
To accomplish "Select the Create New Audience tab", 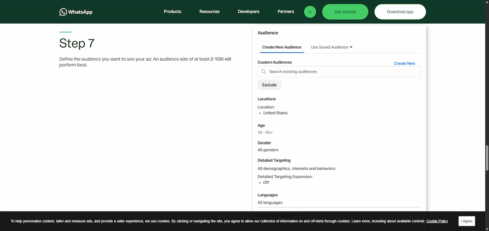I will point(282,47).
